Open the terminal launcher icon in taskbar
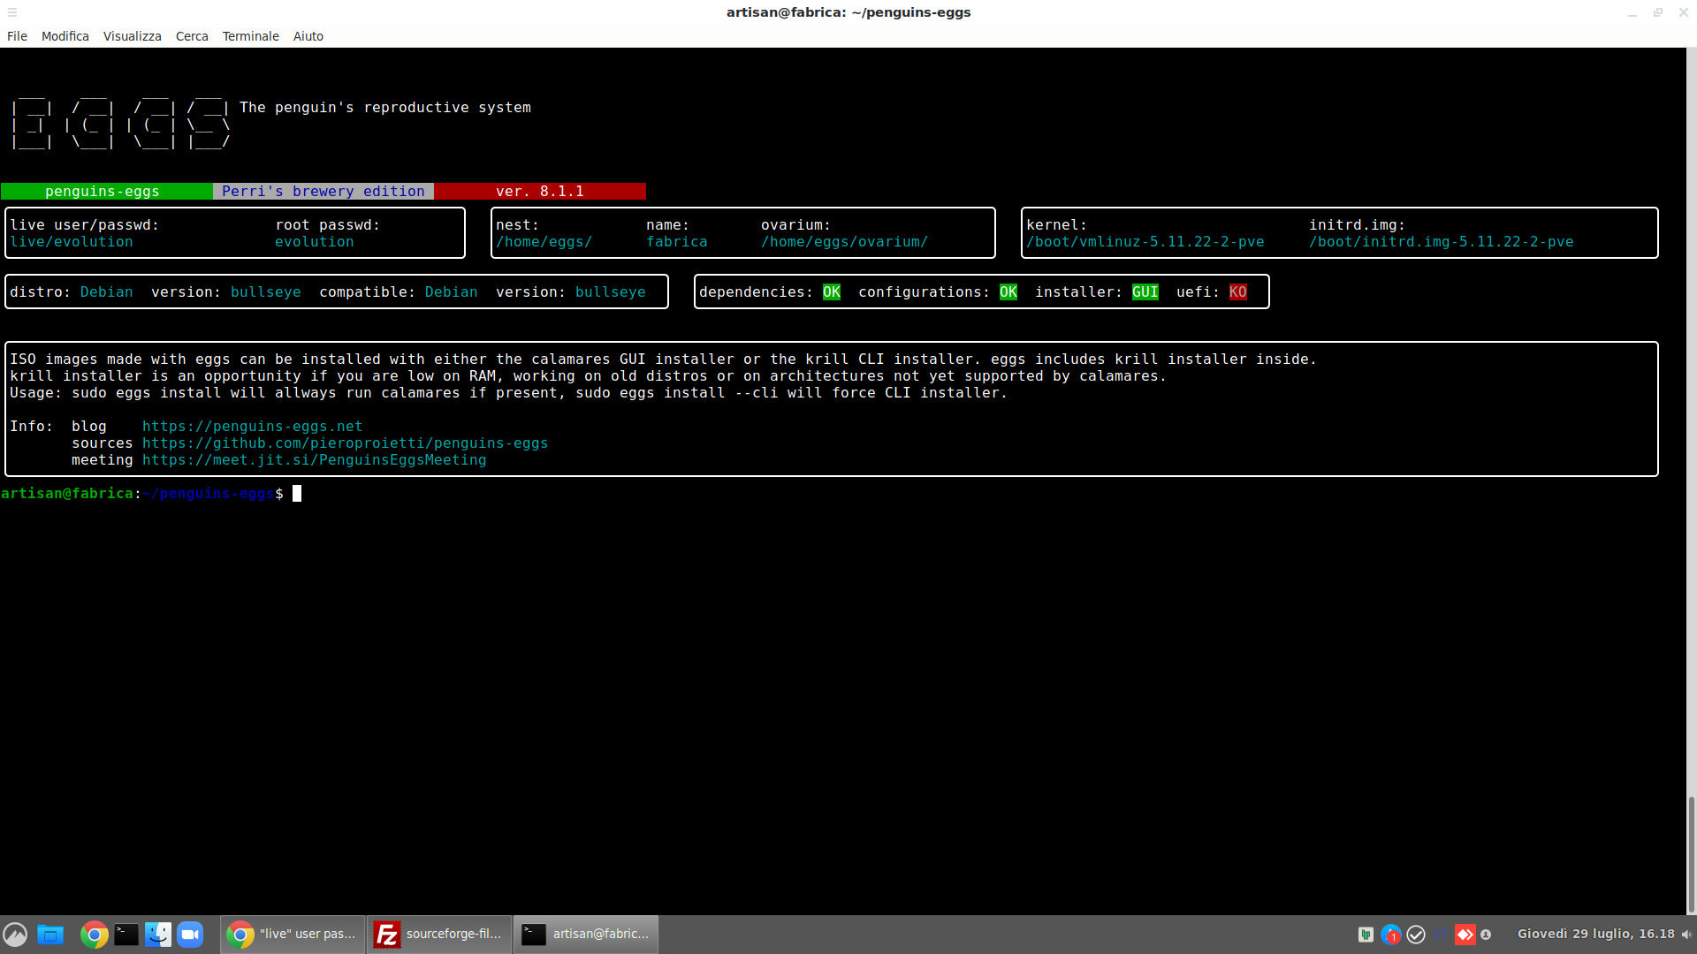1697x954 pixels. (126, 934)
